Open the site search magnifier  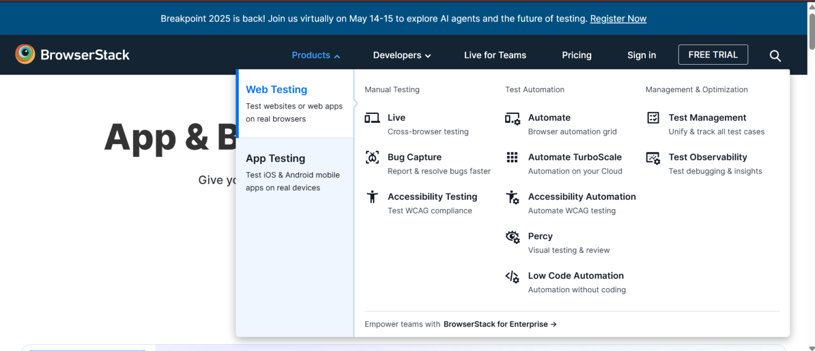(x=775, y=56)
